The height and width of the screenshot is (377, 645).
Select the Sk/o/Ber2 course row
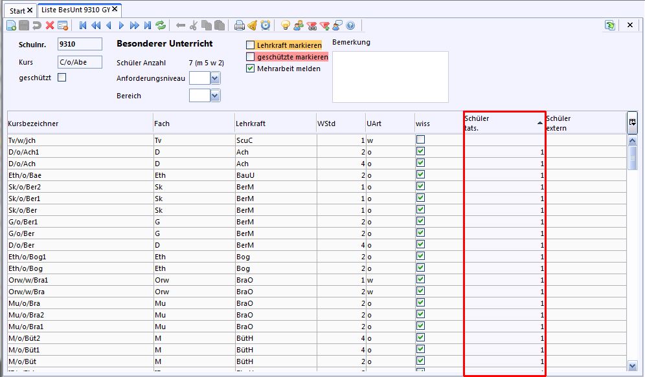click(x=317, y=187)
